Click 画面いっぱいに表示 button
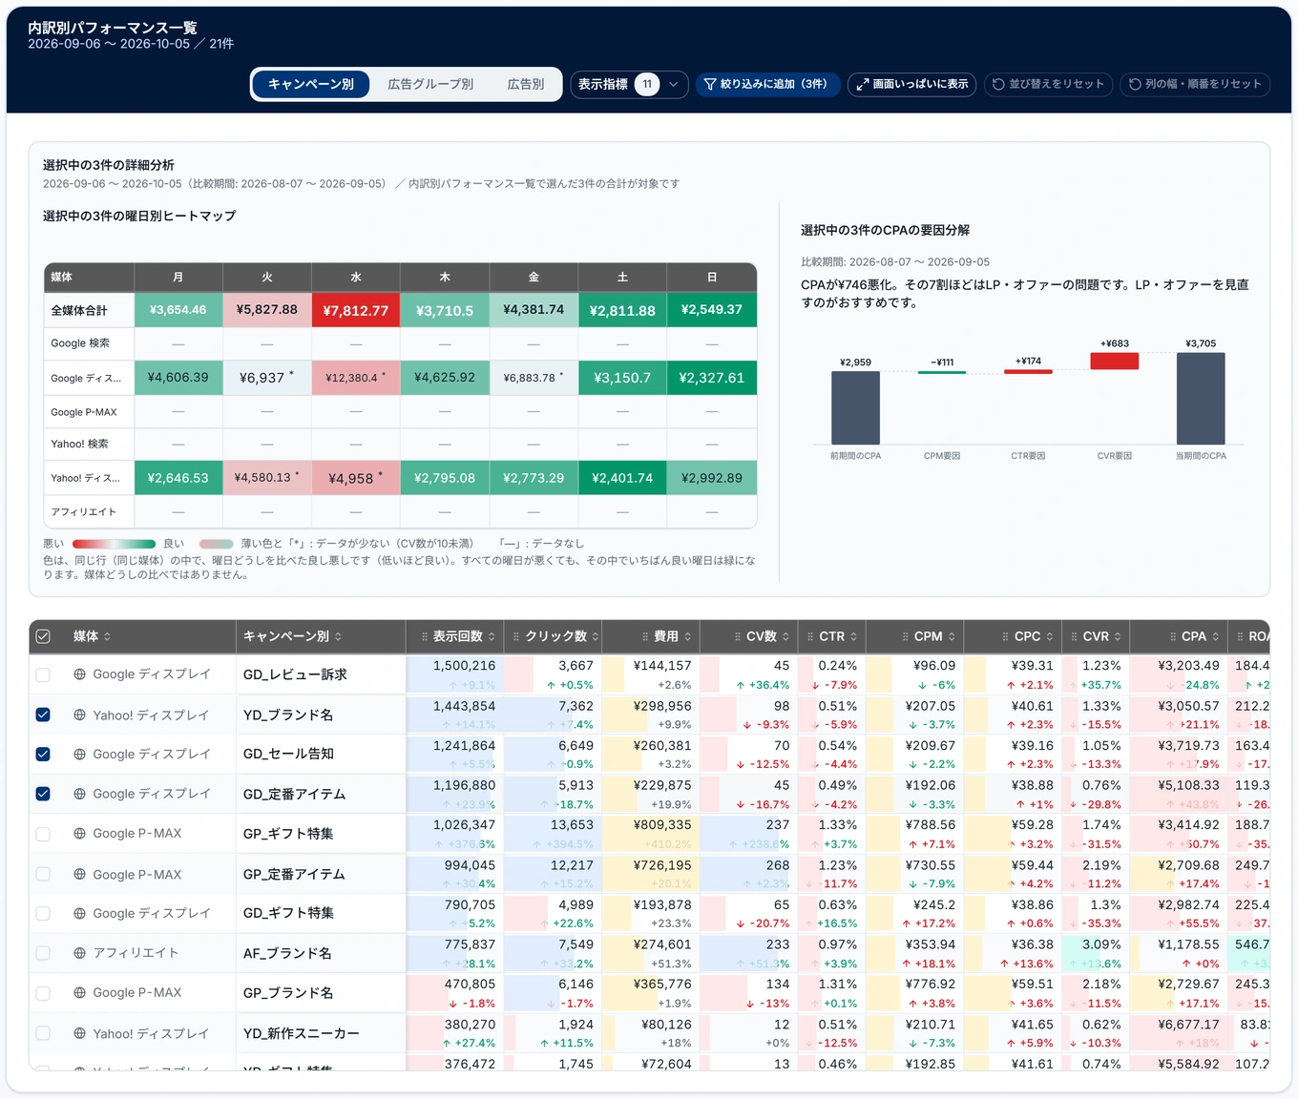Image resolution: width=1298 pixels, height=1099 pixels. pos(912,84)
